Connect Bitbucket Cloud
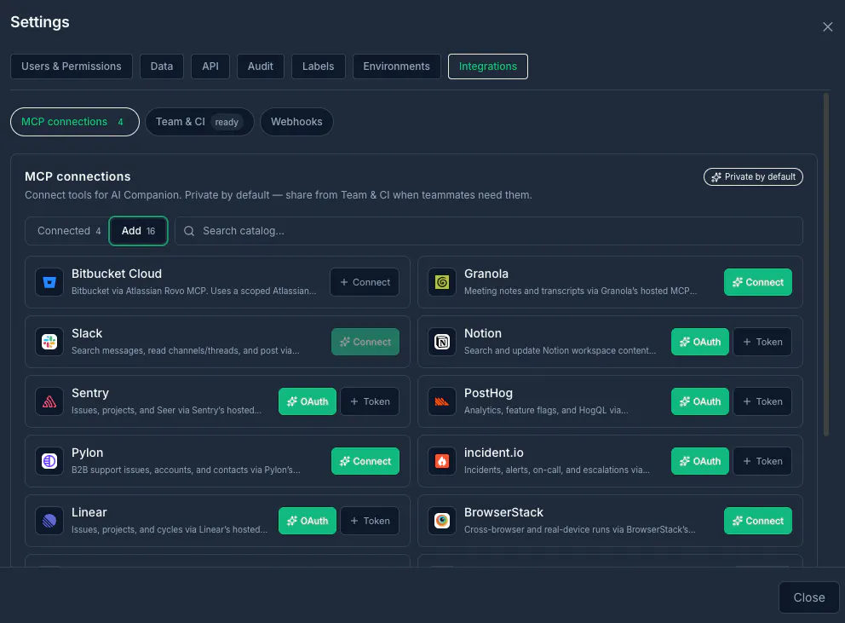 [x=365, y=282]
